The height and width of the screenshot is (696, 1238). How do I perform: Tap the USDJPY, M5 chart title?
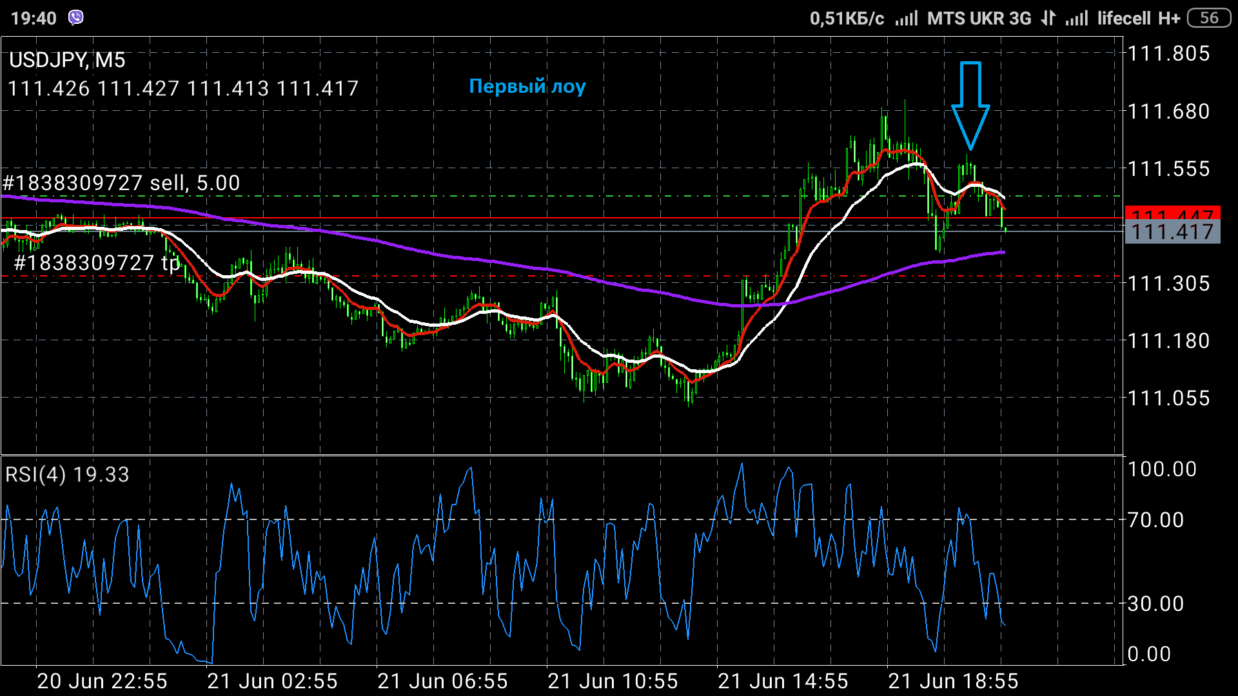pyautogui.click(x=67, y=61)
